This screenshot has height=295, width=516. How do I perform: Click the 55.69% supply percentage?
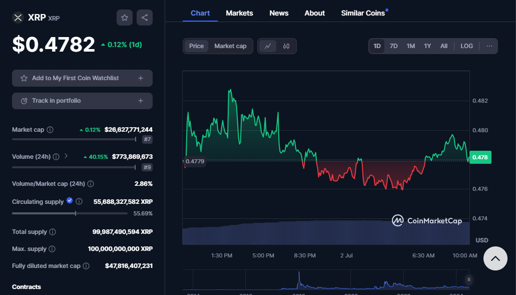coord(143,213)
